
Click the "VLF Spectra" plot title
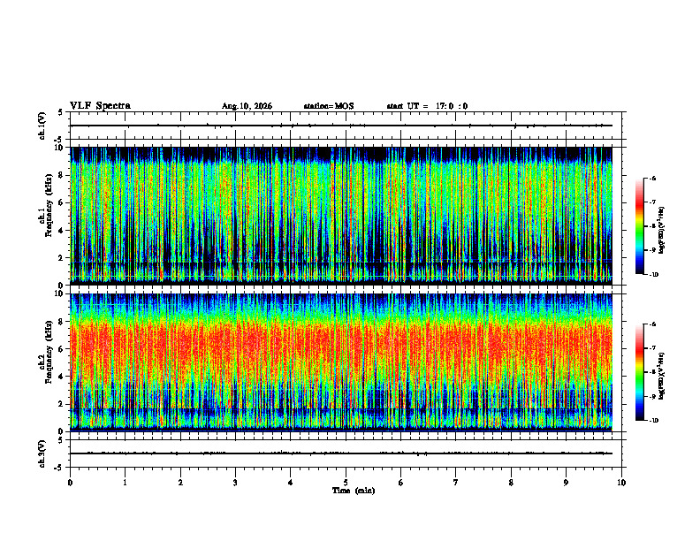pyautogui.click(x=100, y=106)
